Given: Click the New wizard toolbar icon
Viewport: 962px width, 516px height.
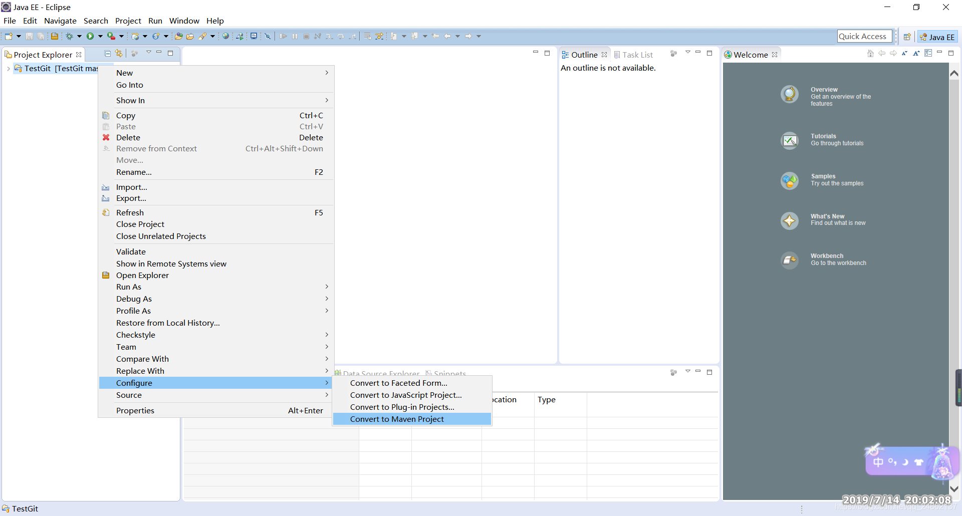Looking at the screenshot, I should click(x=9, y=36).
